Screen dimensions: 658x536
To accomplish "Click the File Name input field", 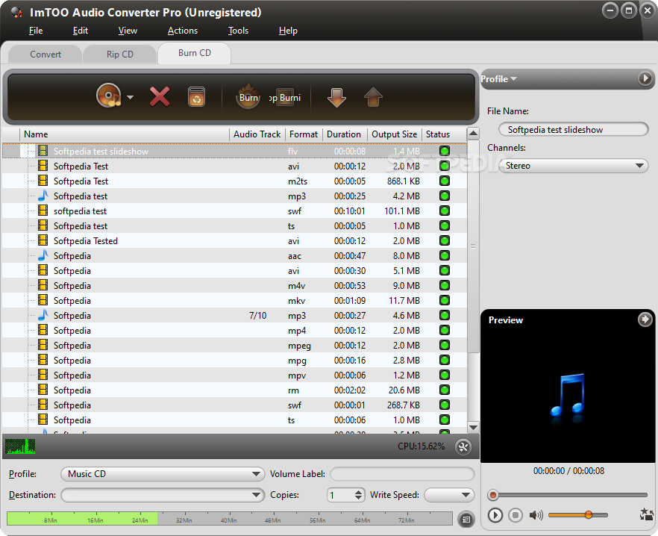I will pos(573,129).
